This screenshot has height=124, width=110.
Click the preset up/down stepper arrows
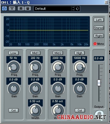click(73, 9)
